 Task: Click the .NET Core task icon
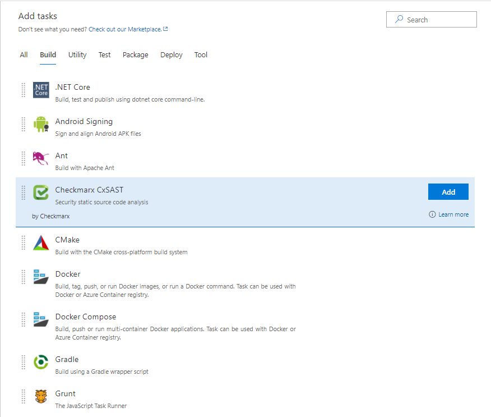[x=41, y=90]
